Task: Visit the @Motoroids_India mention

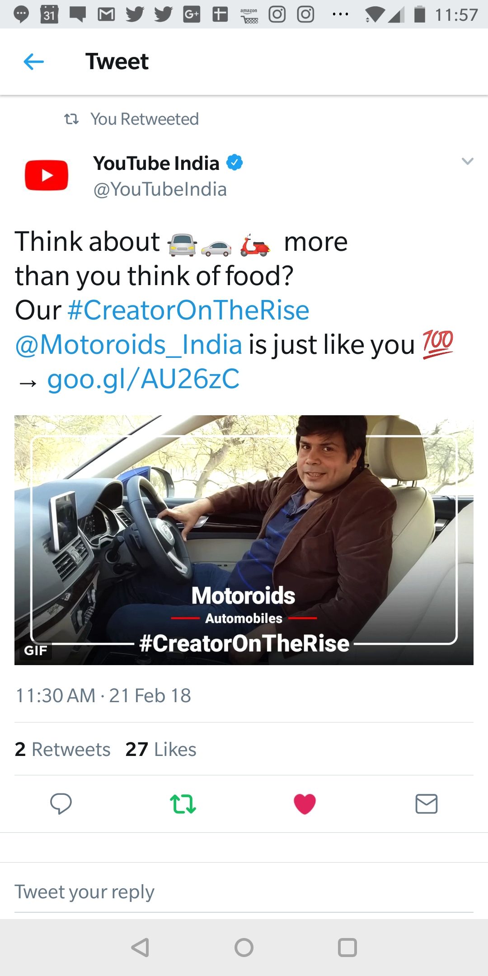Action: pos(129,345)
